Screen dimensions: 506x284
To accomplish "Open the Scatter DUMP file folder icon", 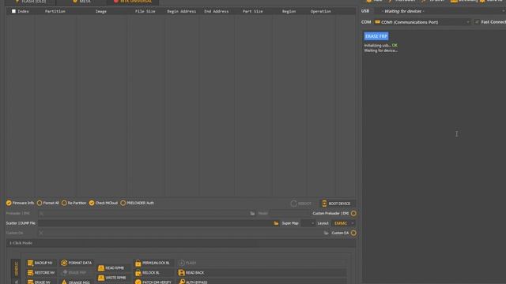I will (276, 223).
